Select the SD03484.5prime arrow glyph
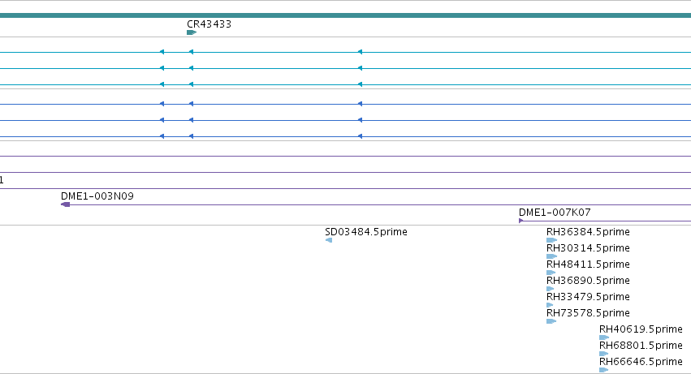Image resolution: width=691 pixels, height=374 pixels. tap(329, 240)
